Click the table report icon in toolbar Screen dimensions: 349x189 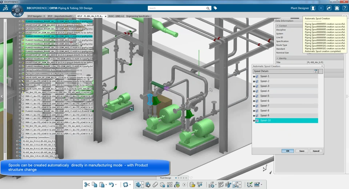pyautogui.click(x=257, y=185)
